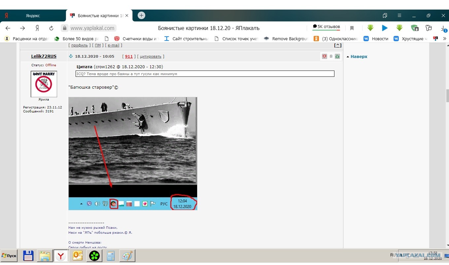Open the Lelik72RUS user profile
This screenshot has height=265, width=449.
pos(44,56)
